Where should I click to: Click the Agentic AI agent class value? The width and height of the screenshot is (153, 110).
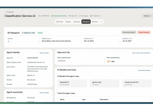31,75
